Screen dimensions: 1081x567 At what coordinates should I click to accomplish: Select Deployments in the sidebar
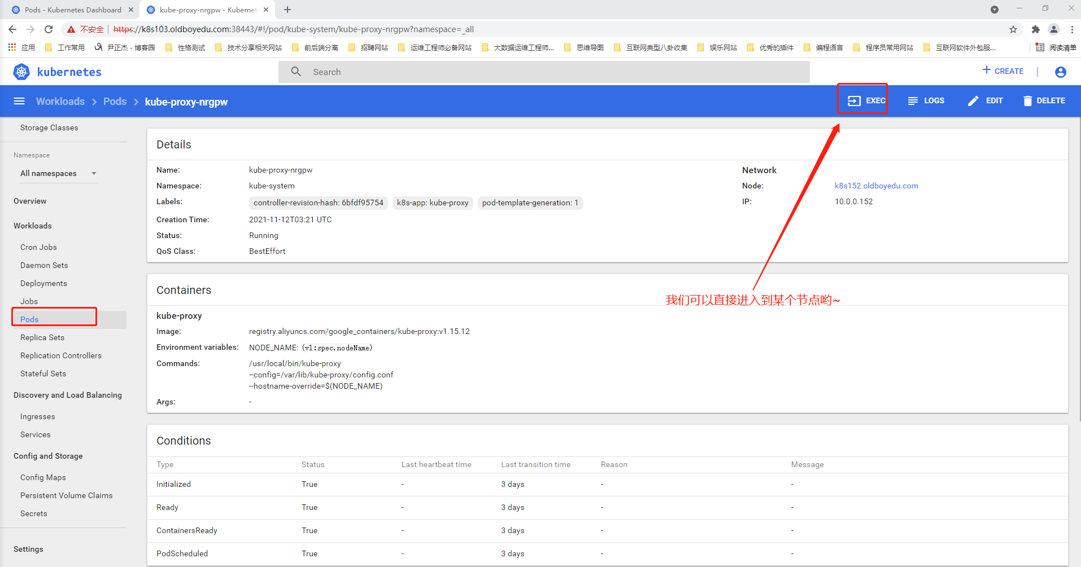tap(43, 283)
